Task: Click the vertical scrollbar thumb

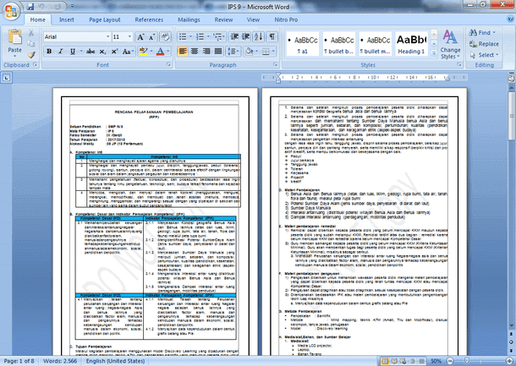Action: tap(512, 115)
